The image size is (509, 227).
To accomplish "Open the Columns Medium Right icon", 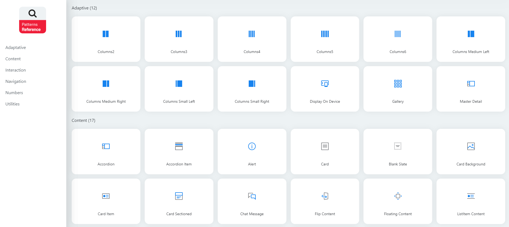I will pyautogui.click(x=106, y=84).
